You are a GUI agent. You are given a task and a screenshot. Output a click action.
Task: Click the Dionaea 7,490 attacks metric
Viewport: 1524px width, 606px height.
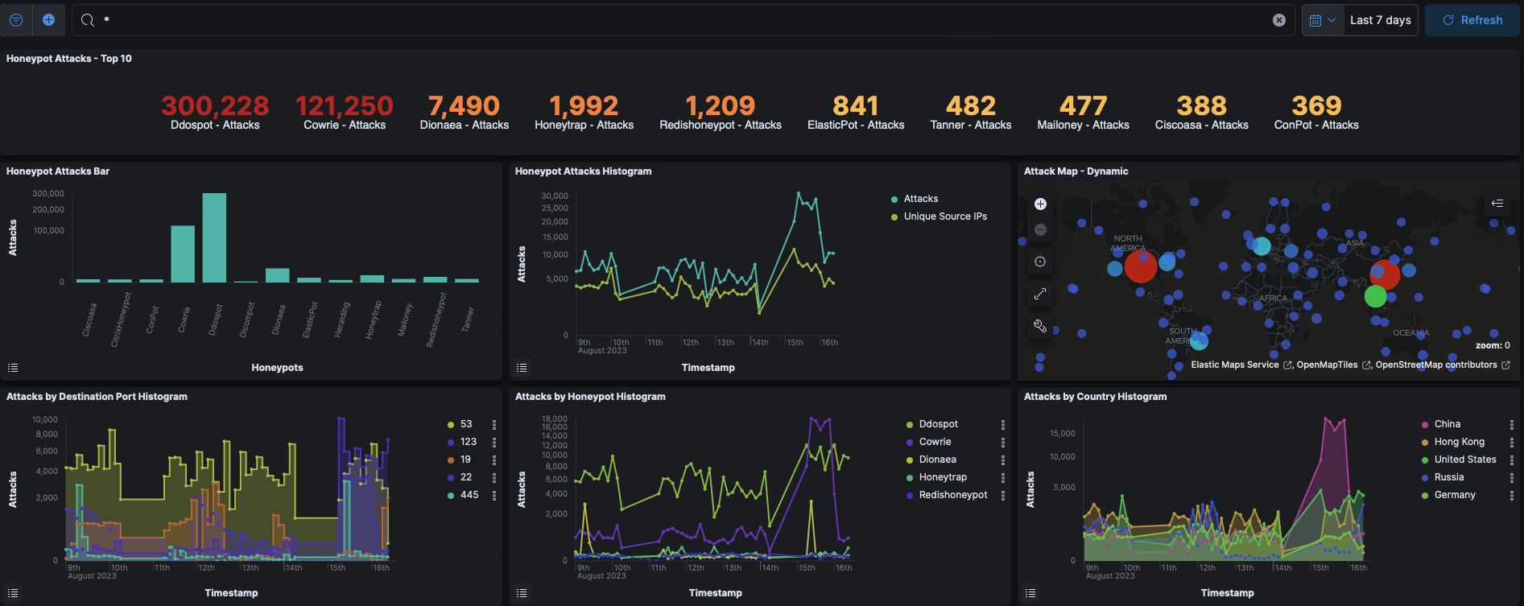click(465, 112)
